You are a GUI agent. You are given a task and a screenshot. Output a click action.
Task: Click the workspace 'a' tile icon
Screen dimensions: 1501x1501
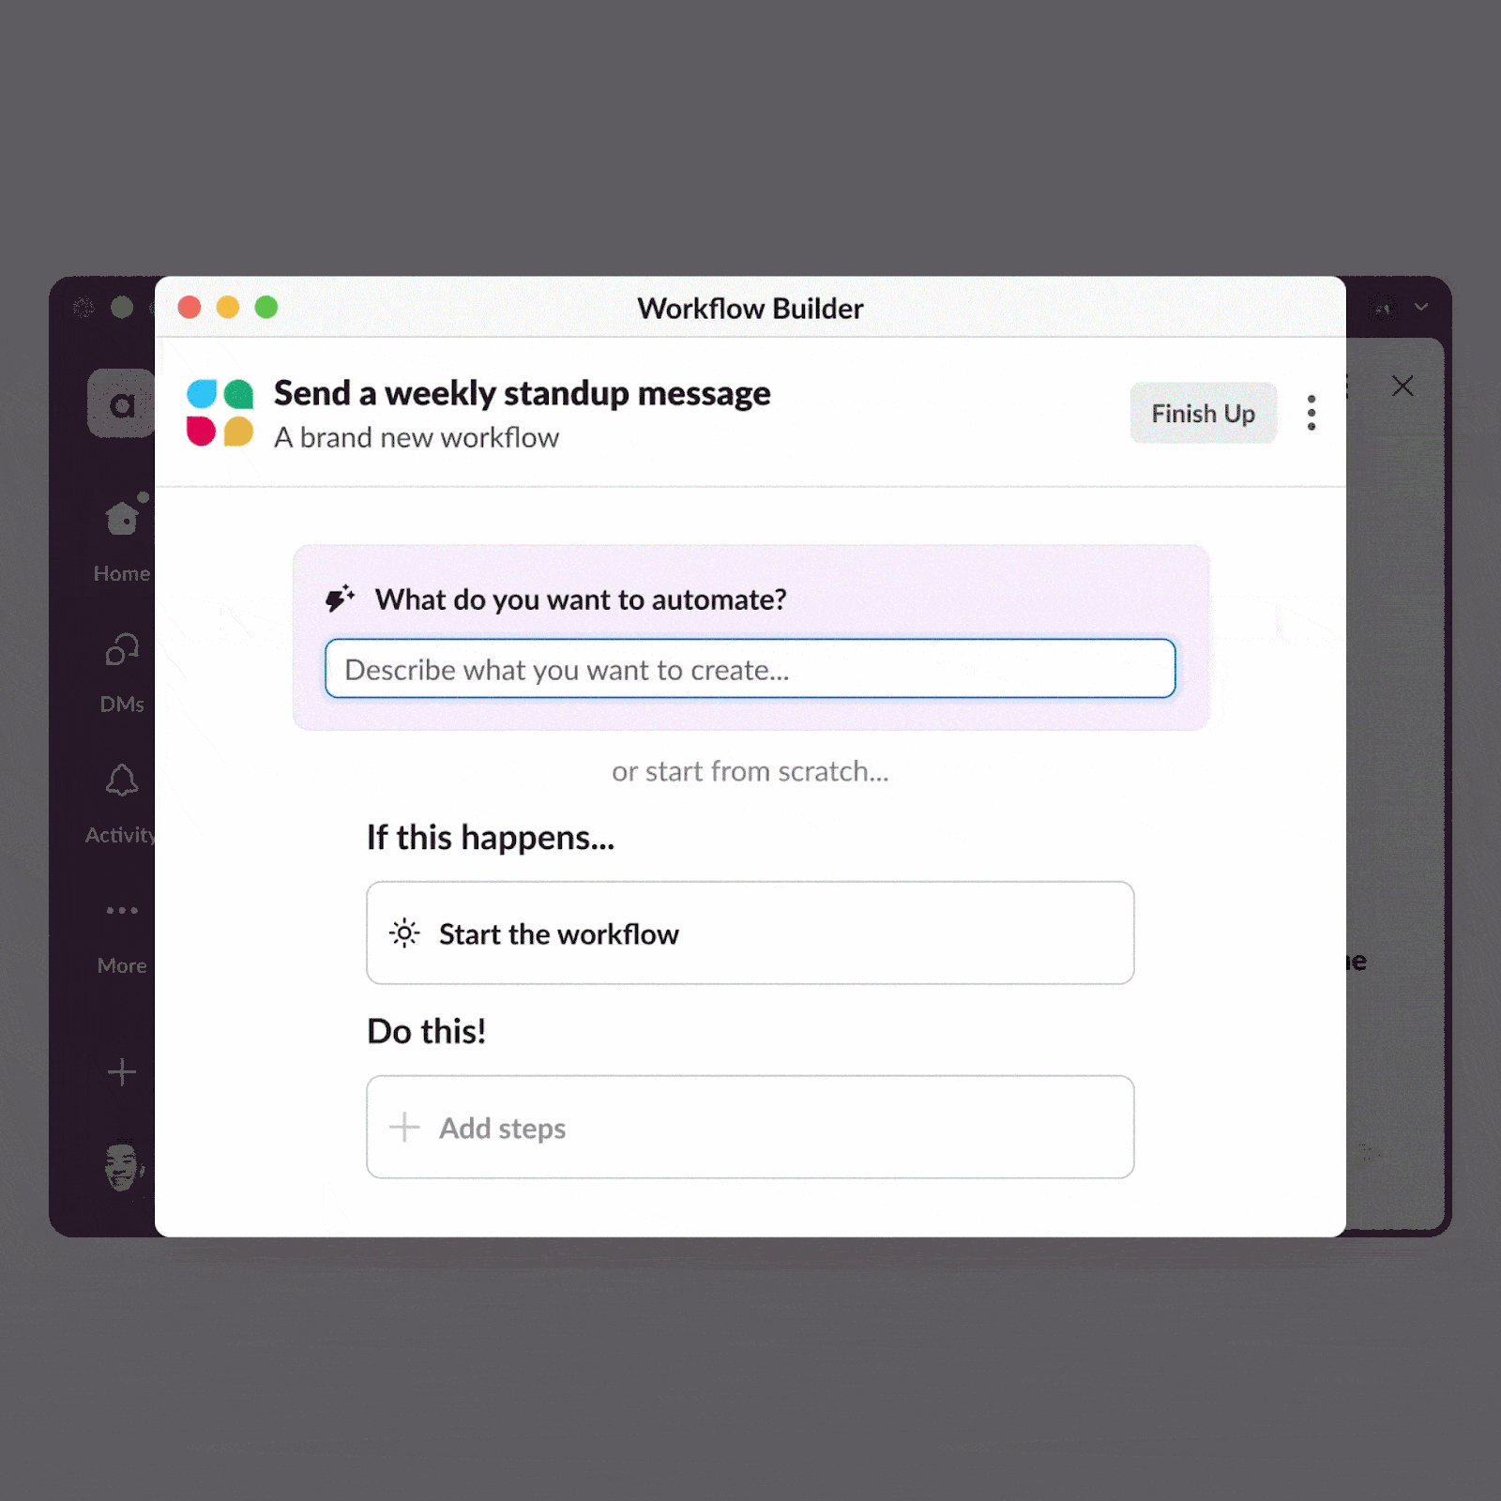(121, 403)
